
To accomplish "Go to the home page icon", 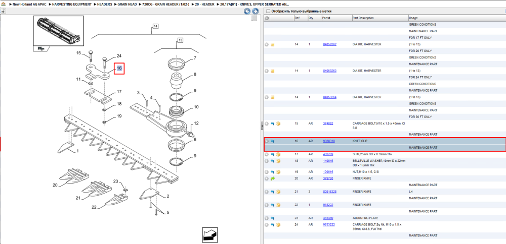I will pos(4,5).
